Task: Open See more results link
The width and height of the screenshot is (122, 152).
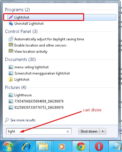Action: point(23,120)
